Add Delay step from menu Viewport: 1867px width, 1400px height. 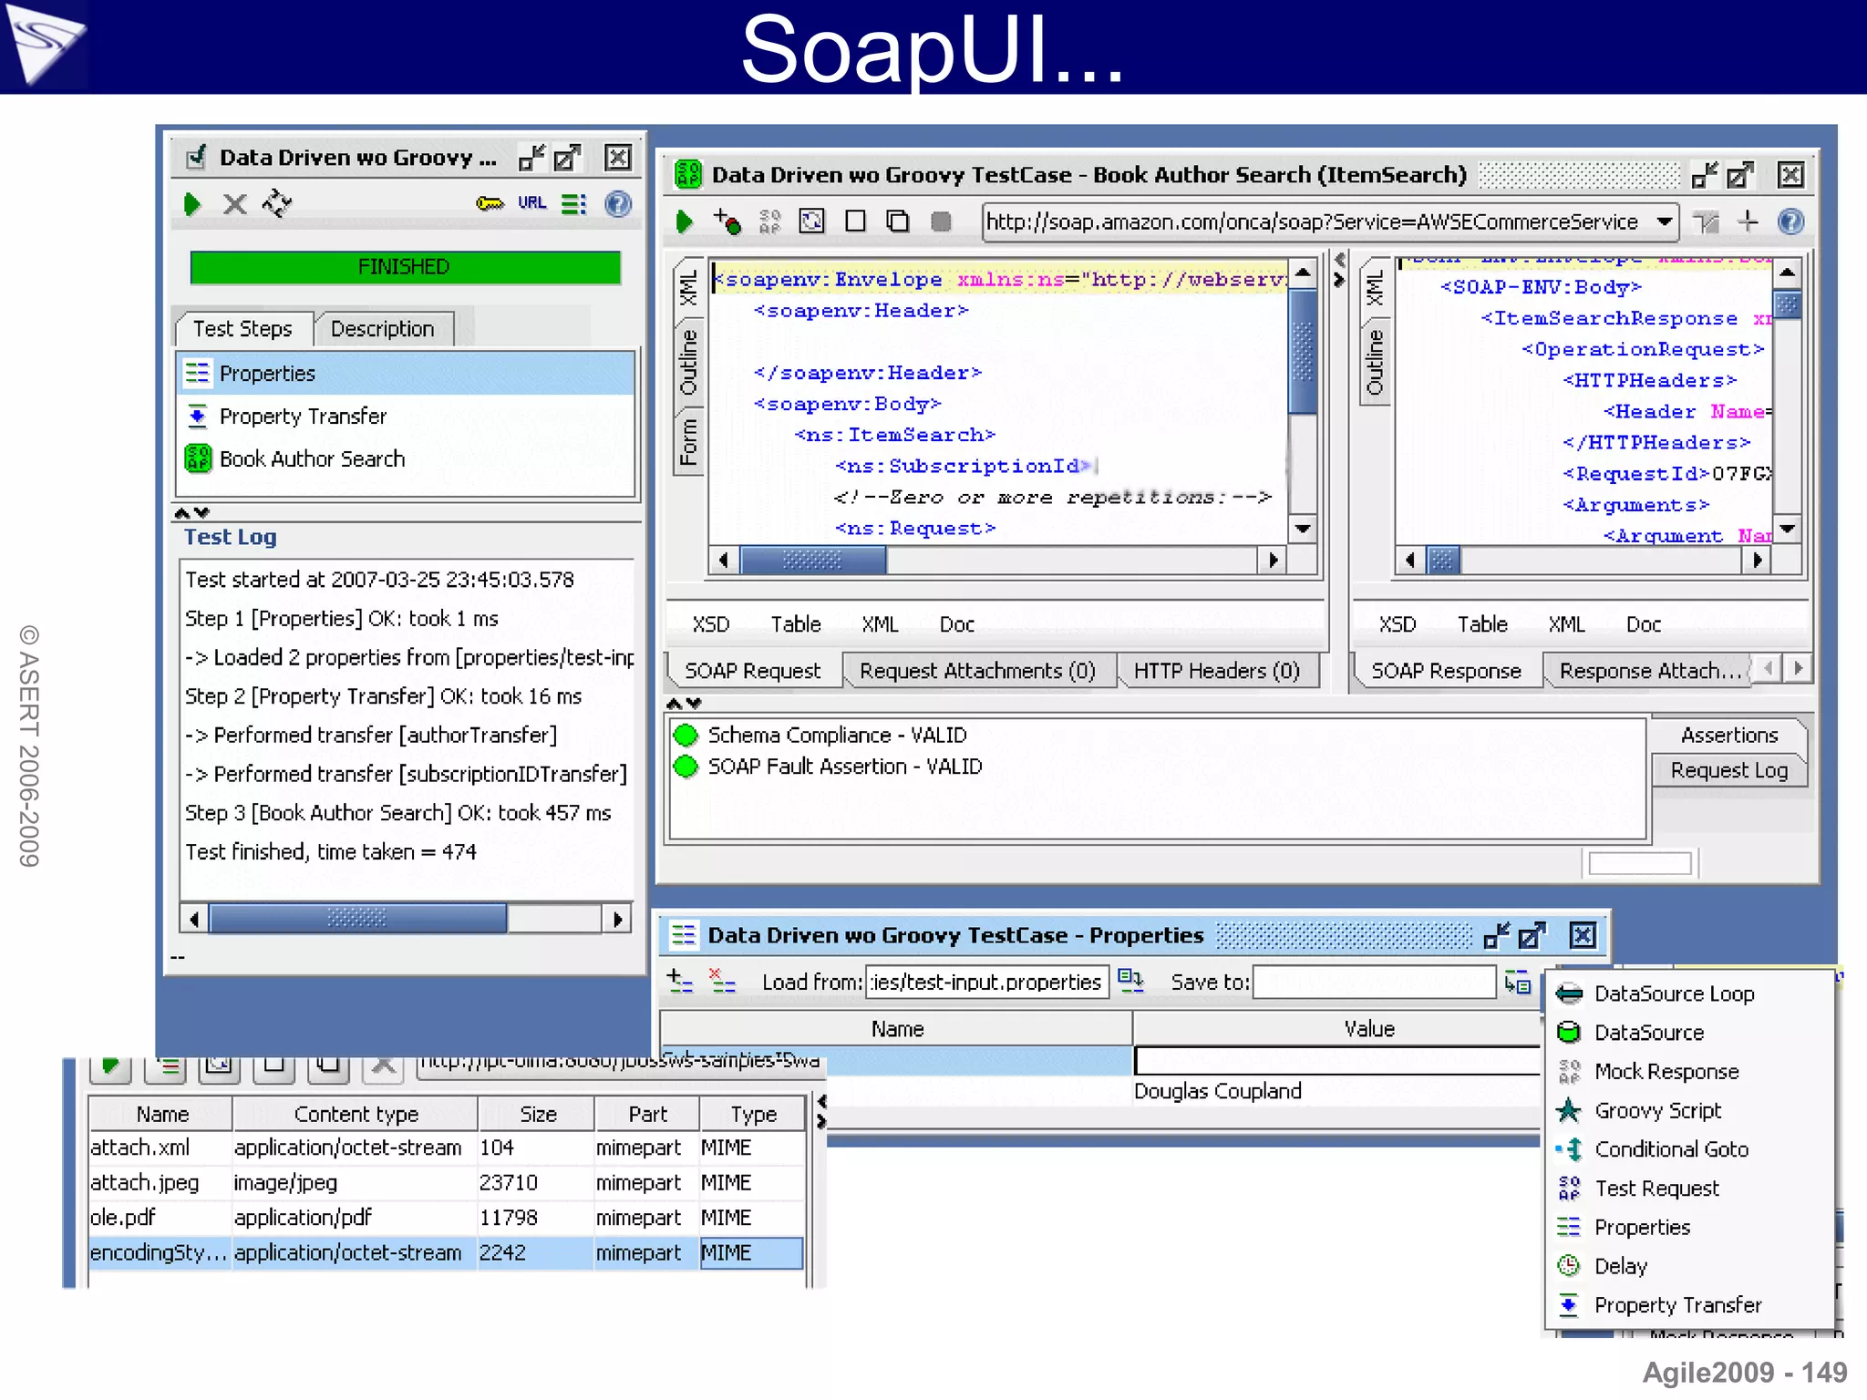pos(1620,1266)
